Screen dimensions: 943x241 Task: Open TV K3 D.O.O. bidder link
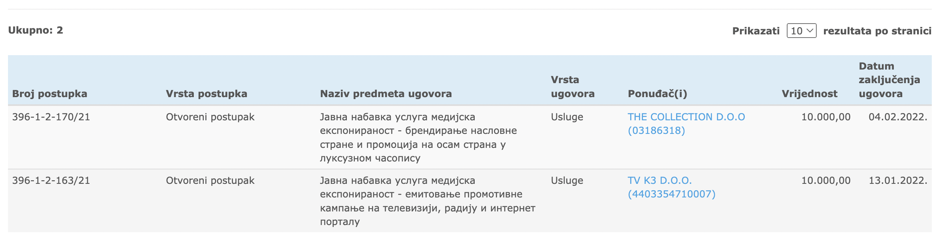(671, 187)
